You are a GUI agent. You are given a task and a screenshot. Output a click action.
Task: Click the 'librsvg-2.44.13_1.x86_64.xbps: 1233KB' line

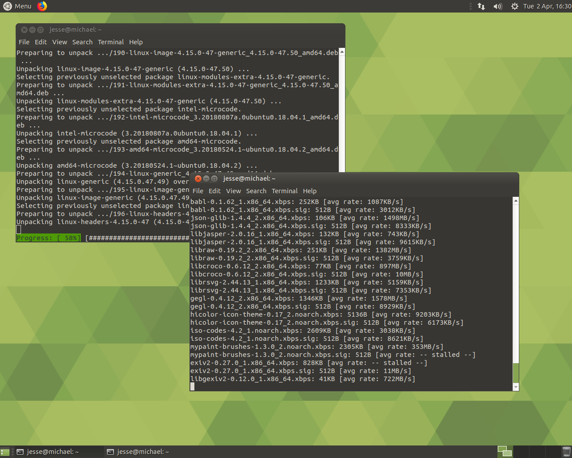tap(307, 282)
